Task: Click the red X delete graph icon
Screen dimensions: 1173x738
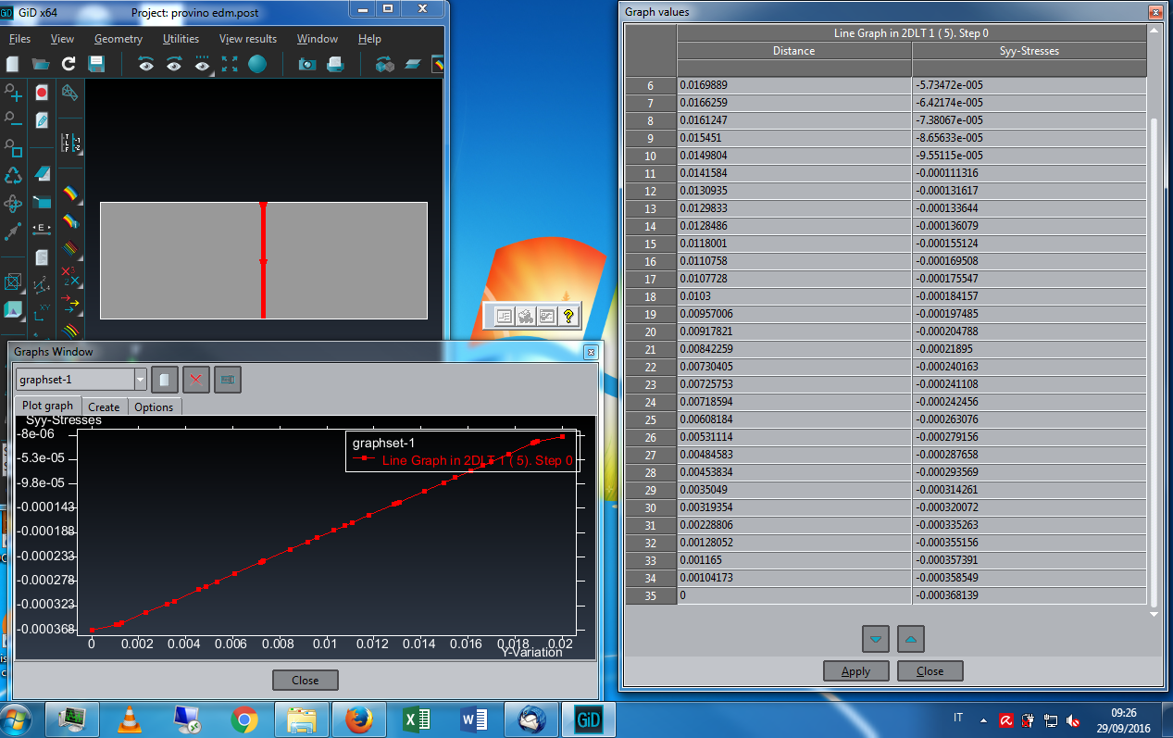Action: click(x=195, y=380)
